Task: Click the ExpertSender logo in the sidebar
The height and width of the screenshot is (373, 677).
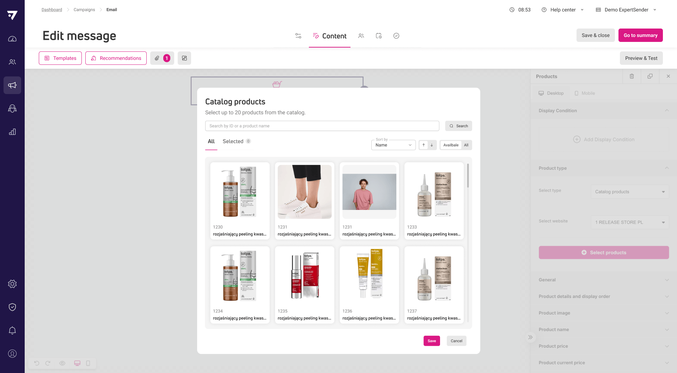Action: [x=12, y=15]
